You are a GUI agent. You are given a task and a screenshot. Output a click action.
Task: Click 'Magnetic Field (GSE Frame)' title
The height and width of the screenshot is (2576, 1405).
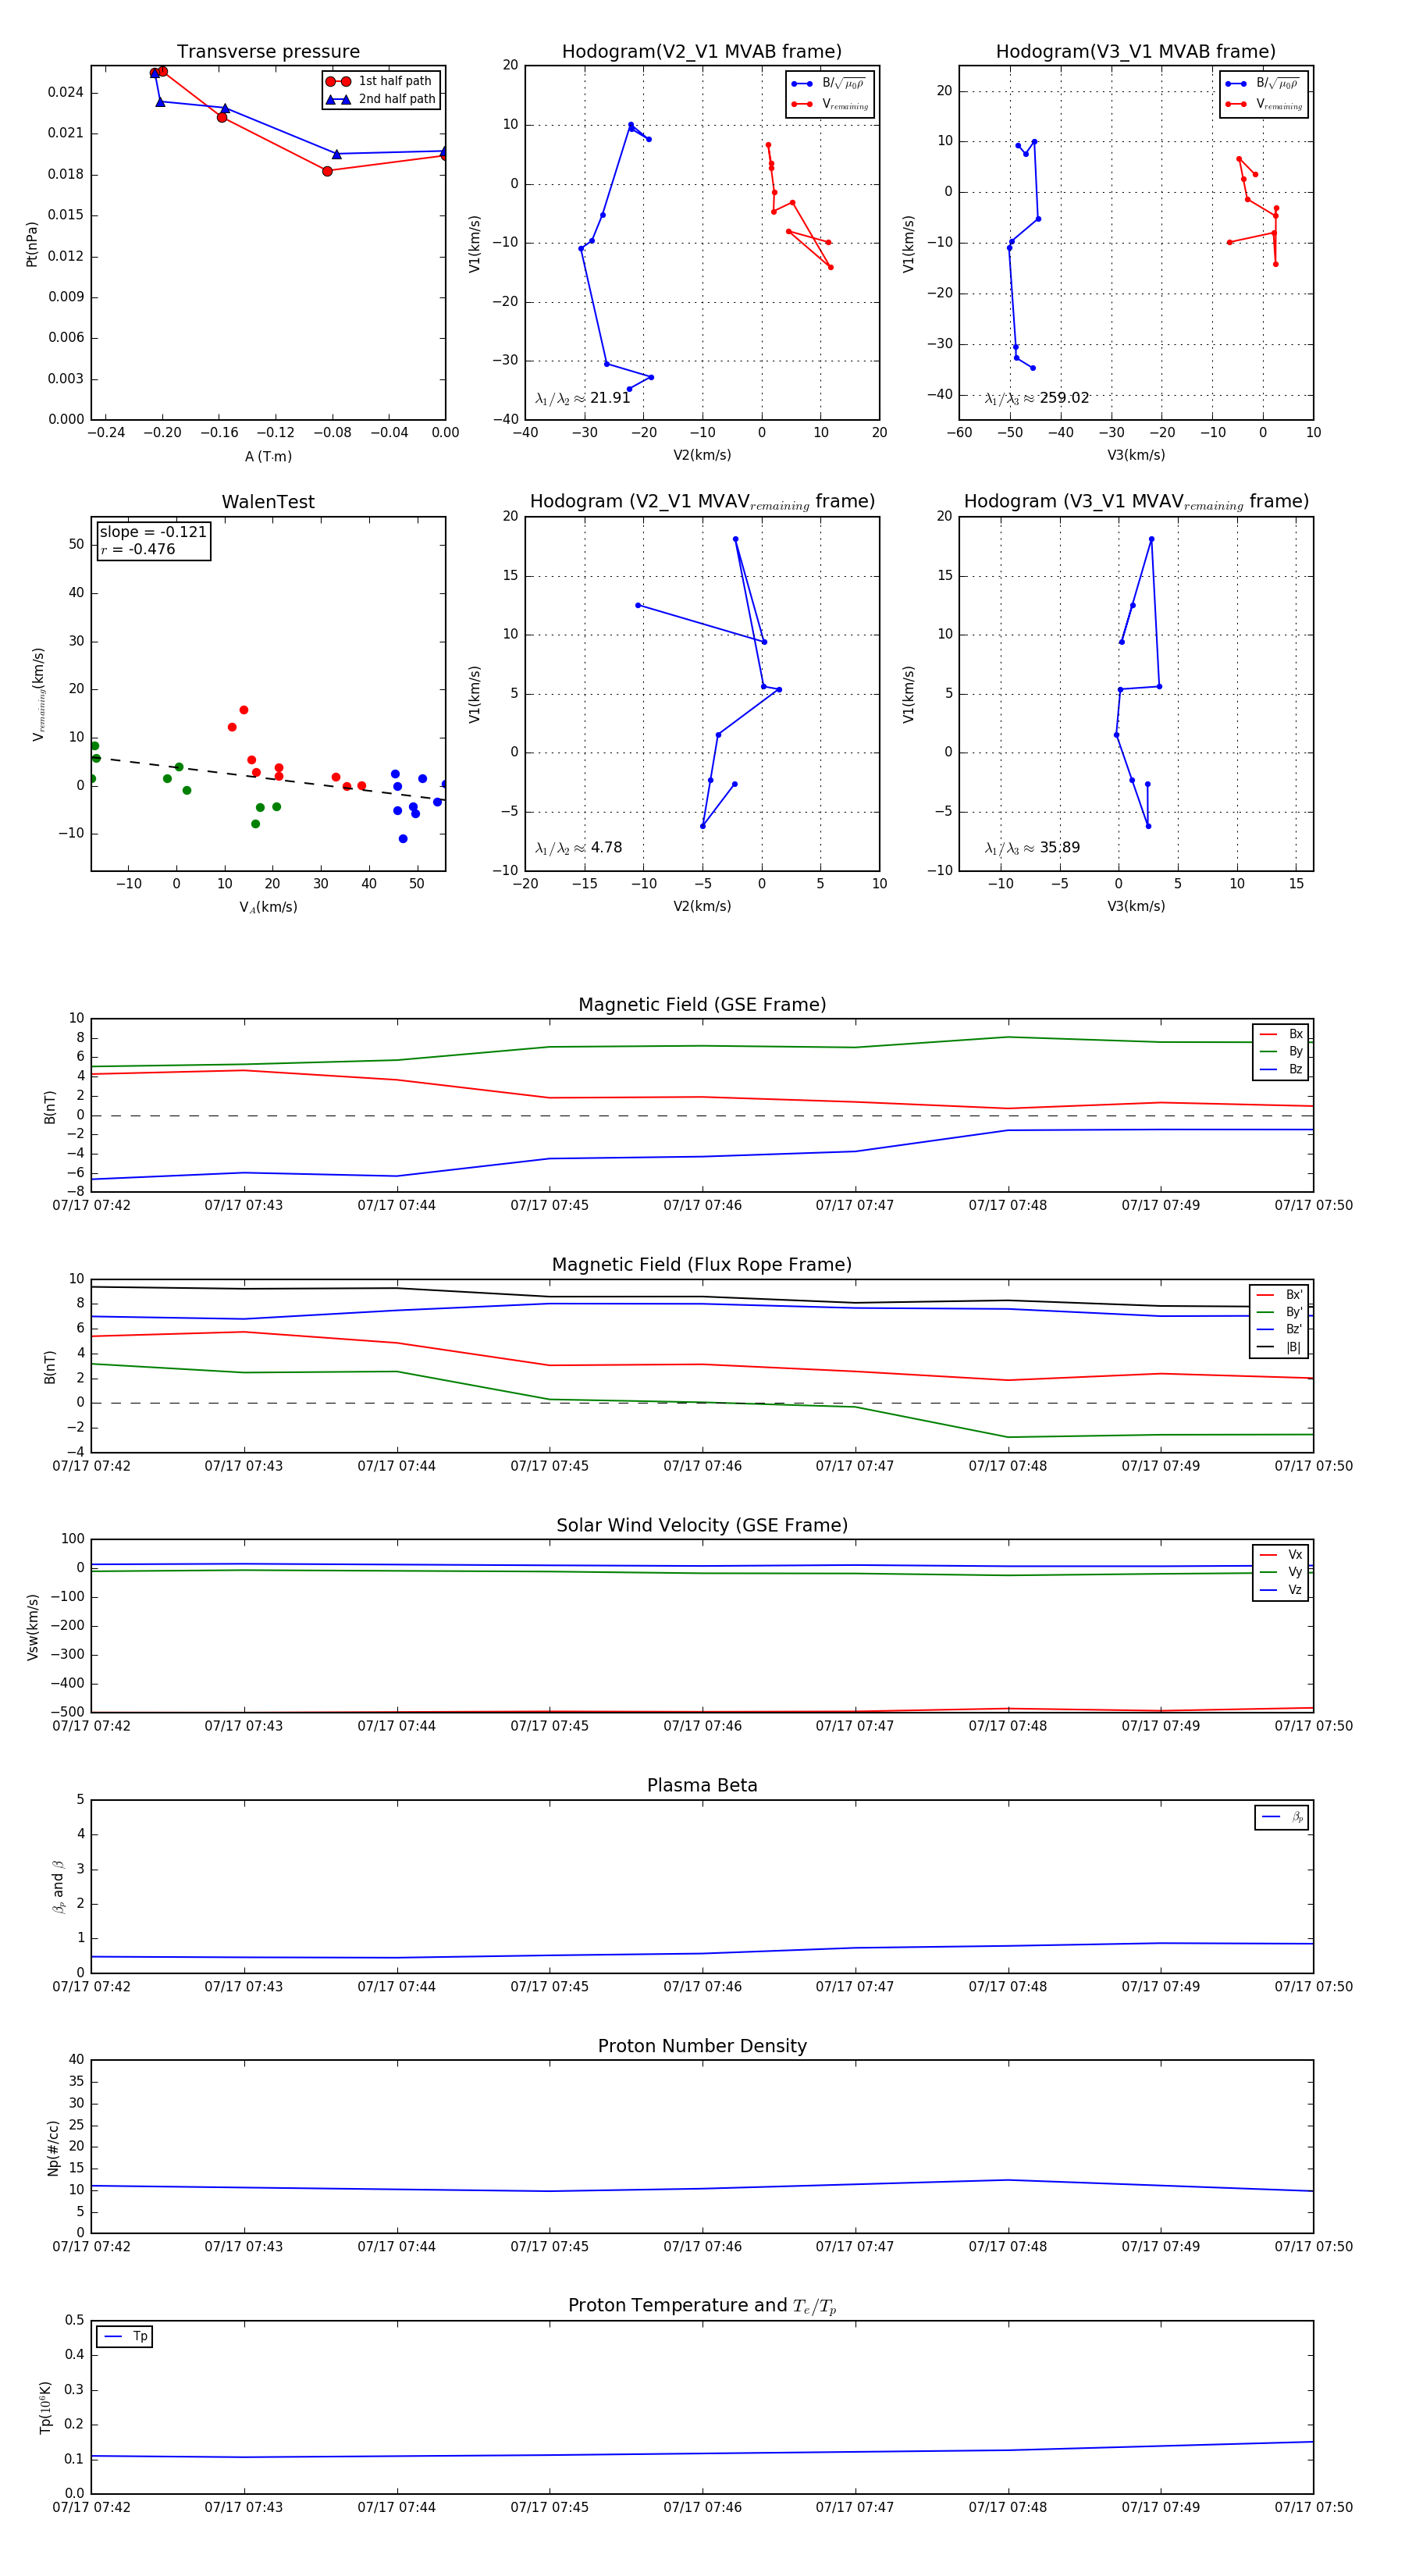pos(702,1005)
